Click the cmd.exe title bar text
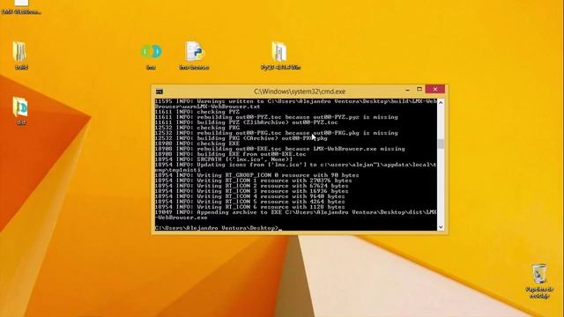The height and width of the screenshot is (317, 564). click(300, 92)
